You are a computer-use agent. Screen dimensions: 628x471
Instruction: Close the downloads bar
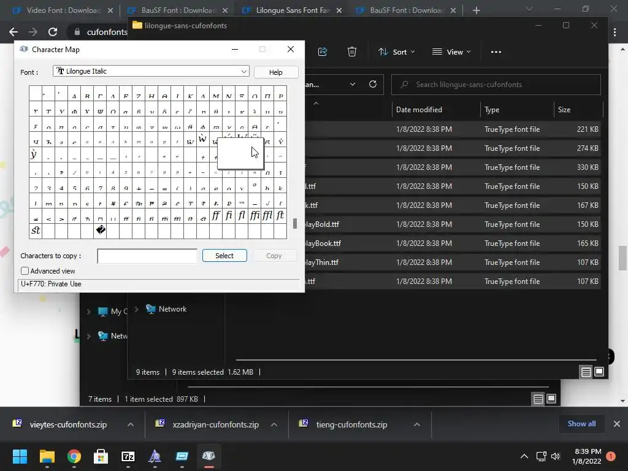[617, 424]
